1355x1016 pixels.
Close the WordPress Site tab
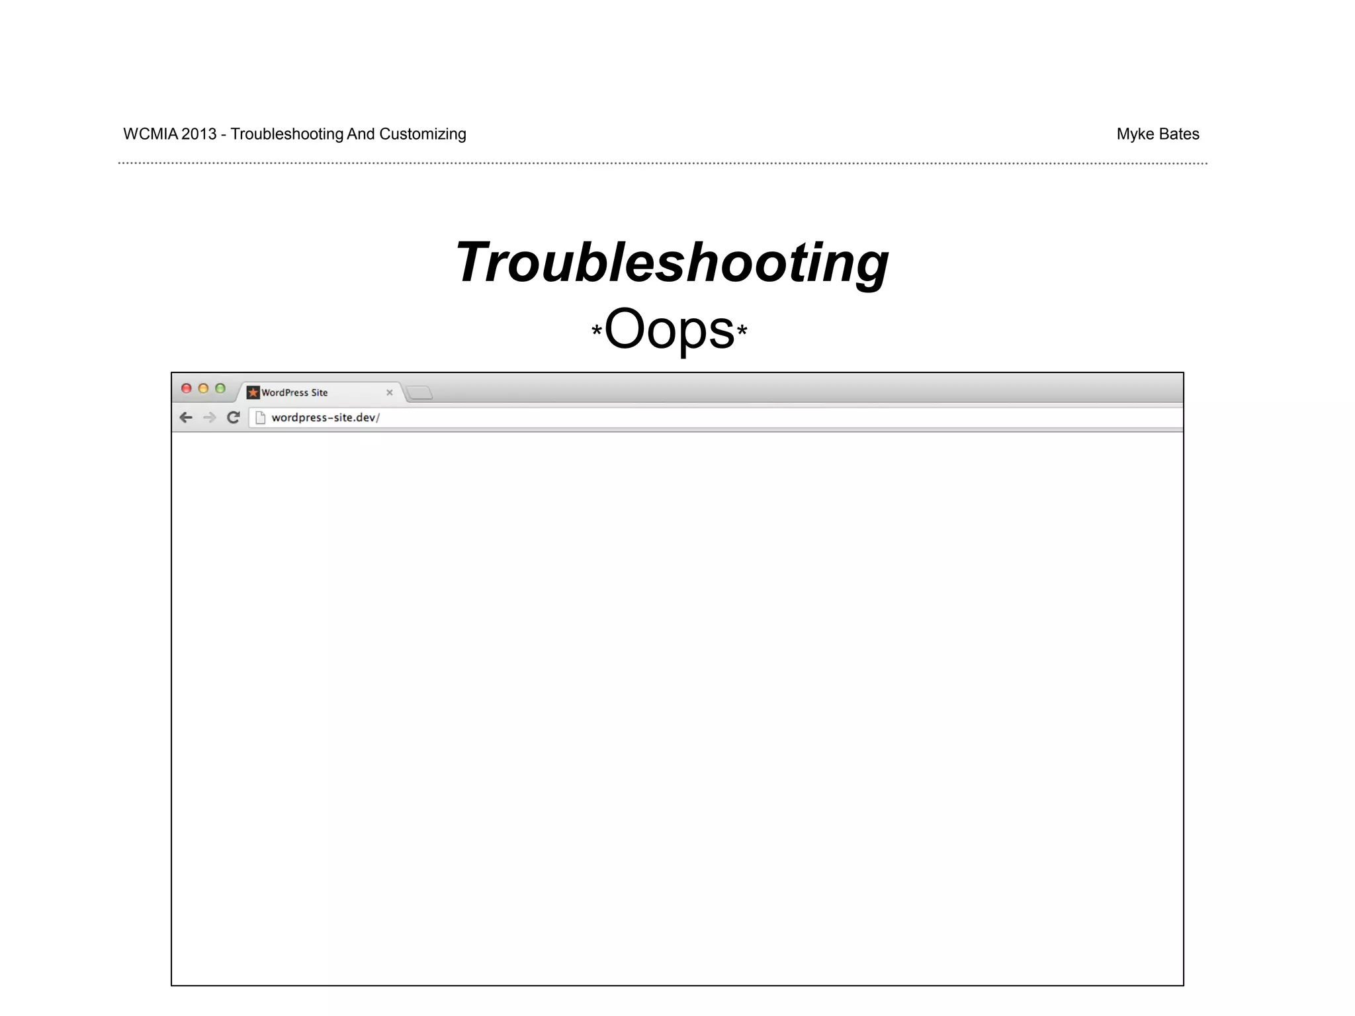(390, 392)
